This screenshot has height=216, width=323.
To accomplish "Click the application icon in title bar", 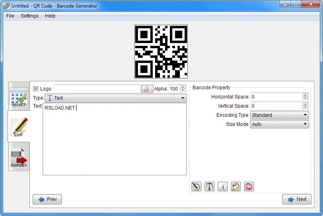I will tap(6, 6).
